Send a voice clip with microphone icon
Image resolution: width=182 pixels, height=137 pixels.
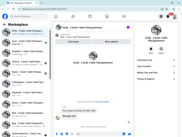[56, 134]
